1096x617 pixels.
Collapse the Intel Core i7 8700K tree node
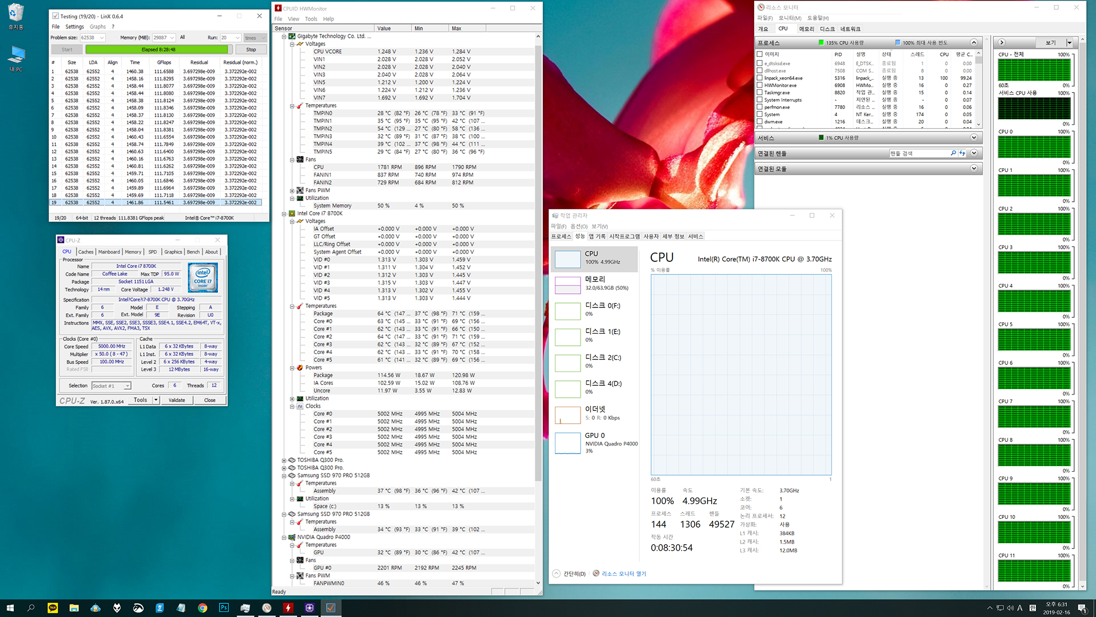pyautogui.click(x=284, y=214)
